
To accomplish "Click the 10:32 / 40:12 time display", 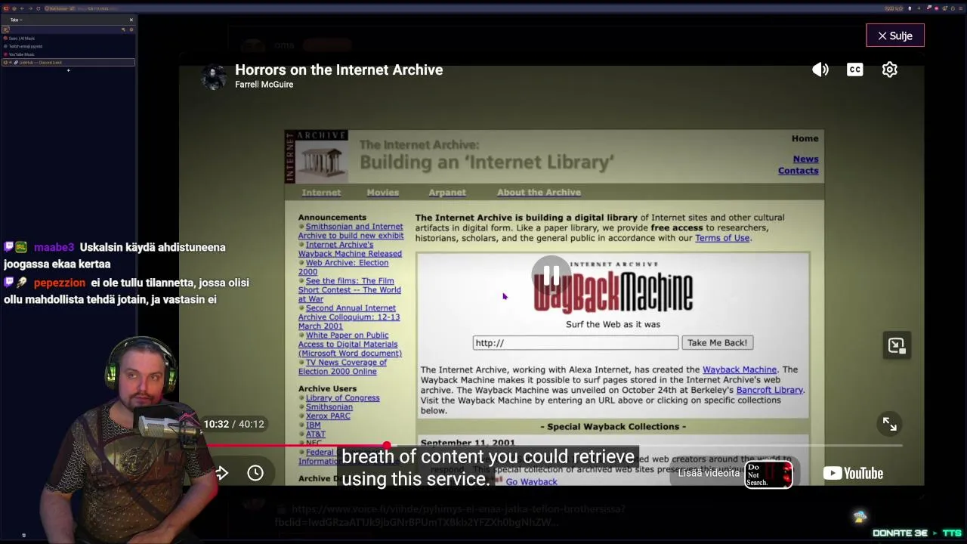I will click(233, 425).
